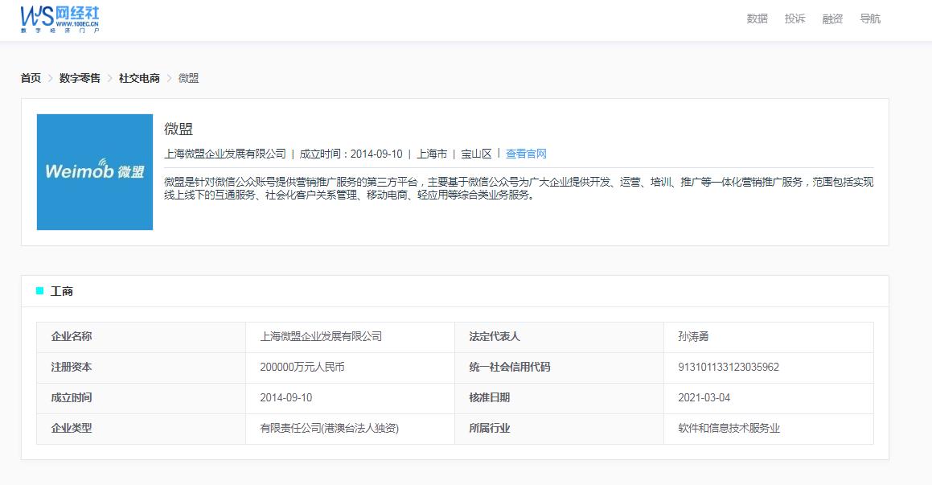
Task: Go to 首页 via the breadcrumb
Action: click(29, 78)
